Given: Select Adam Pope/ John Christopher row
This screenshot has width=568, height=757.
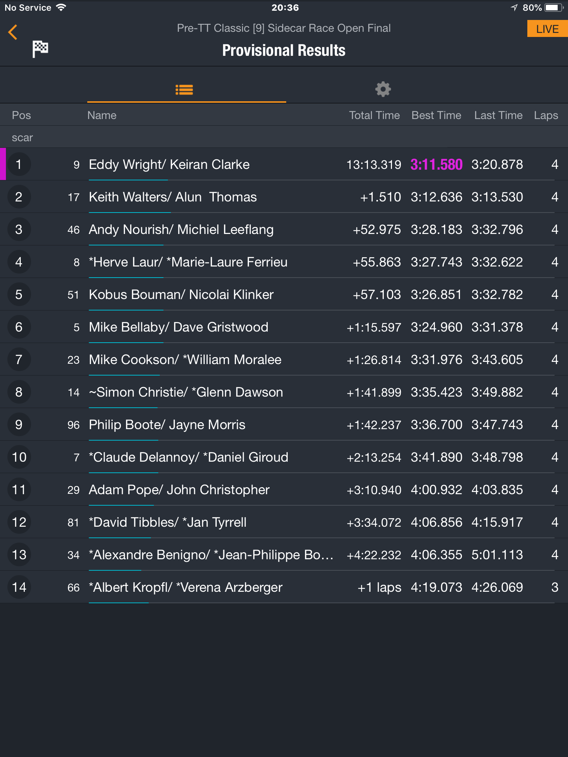Looking at the screenshot, I should tap(284, 489).
